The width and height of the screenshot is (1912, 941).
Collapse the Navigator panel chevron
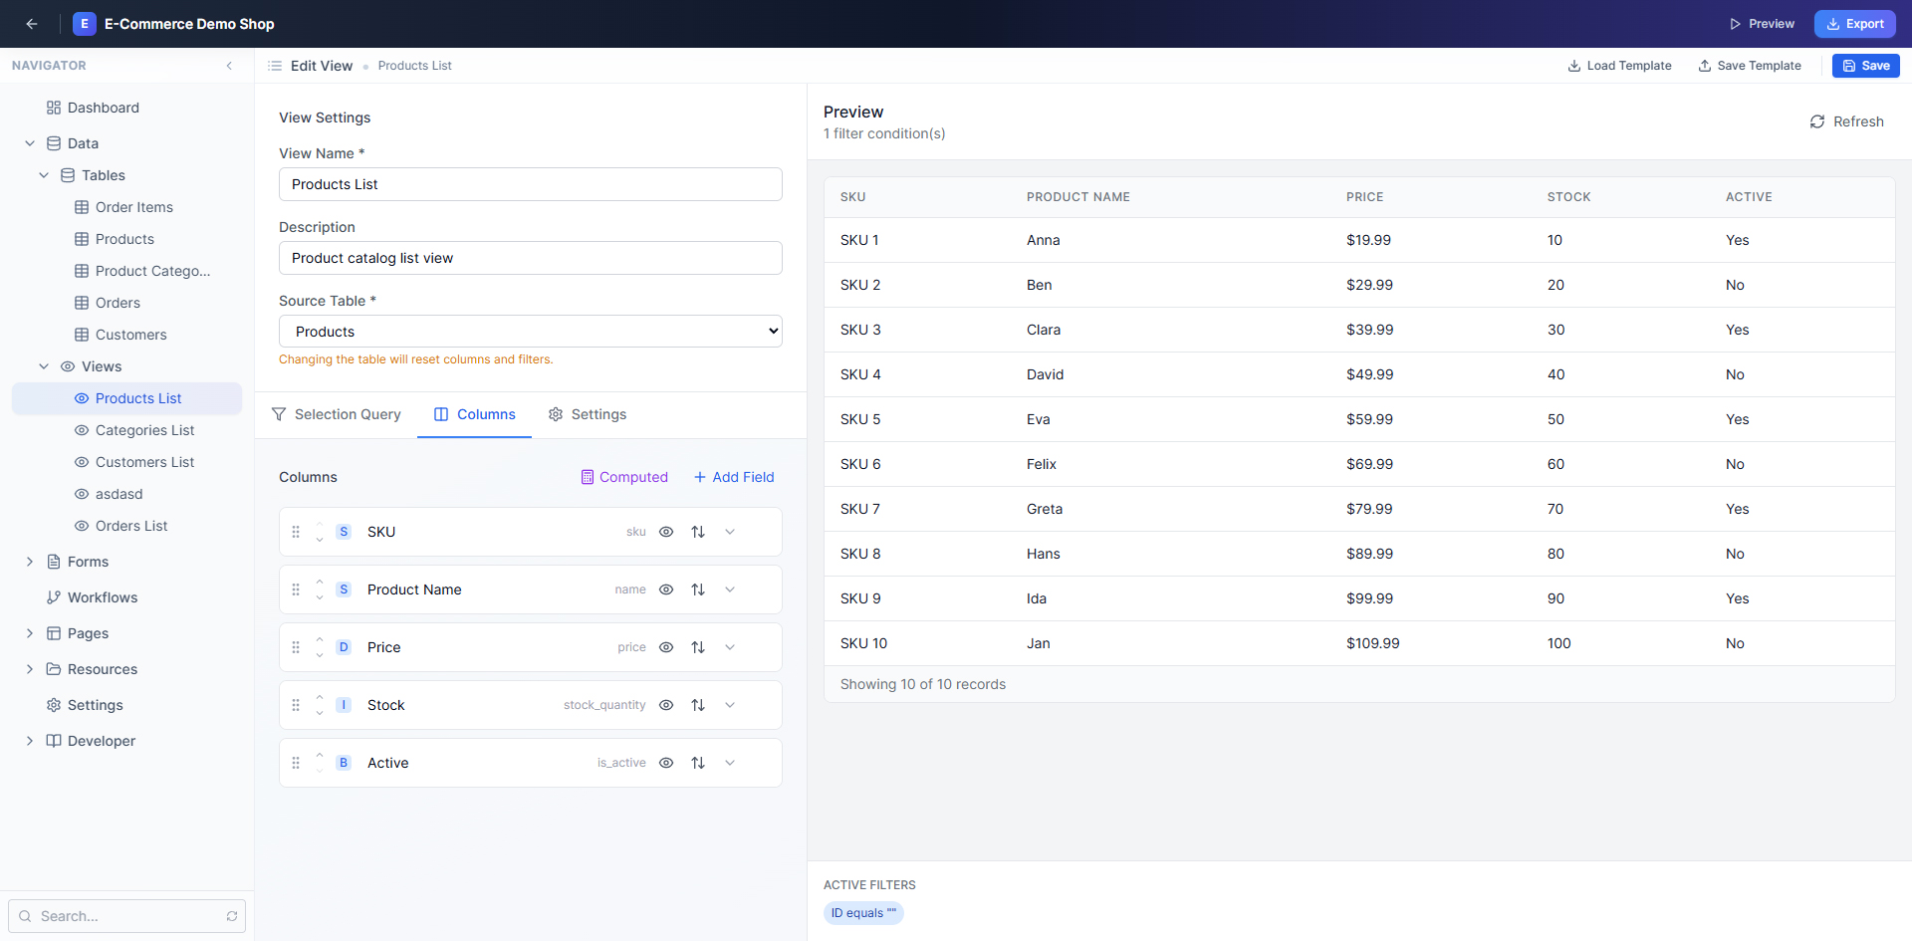pyautogui.click(x=229, y=66)
